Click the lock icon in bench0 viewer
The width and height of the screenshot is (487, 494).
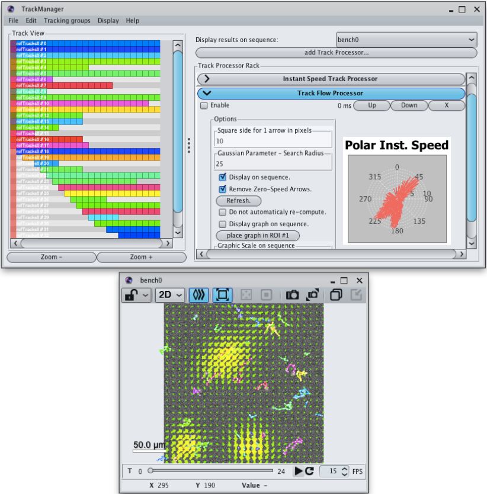(x=130, y=295)
